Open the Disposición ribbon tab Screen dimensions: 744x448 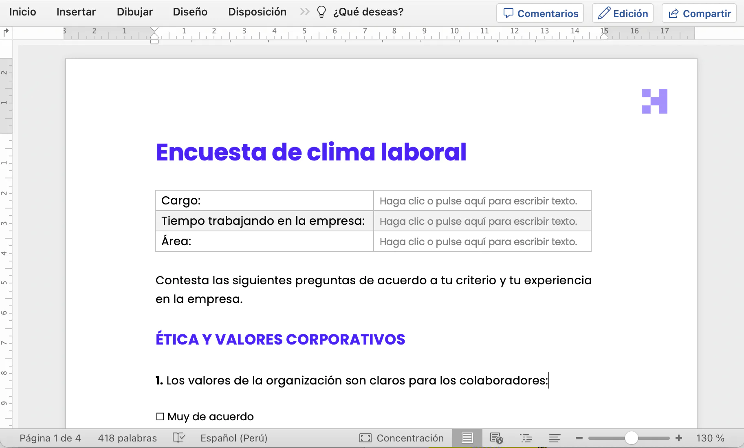[x=257, y=12]
